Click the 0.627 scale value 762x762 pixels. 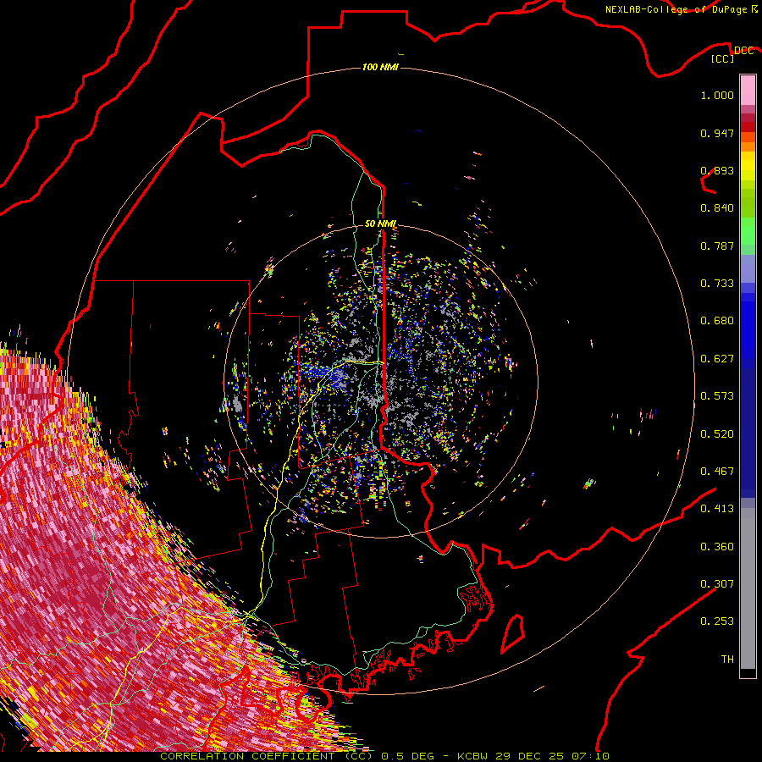(x=717, y=359)
